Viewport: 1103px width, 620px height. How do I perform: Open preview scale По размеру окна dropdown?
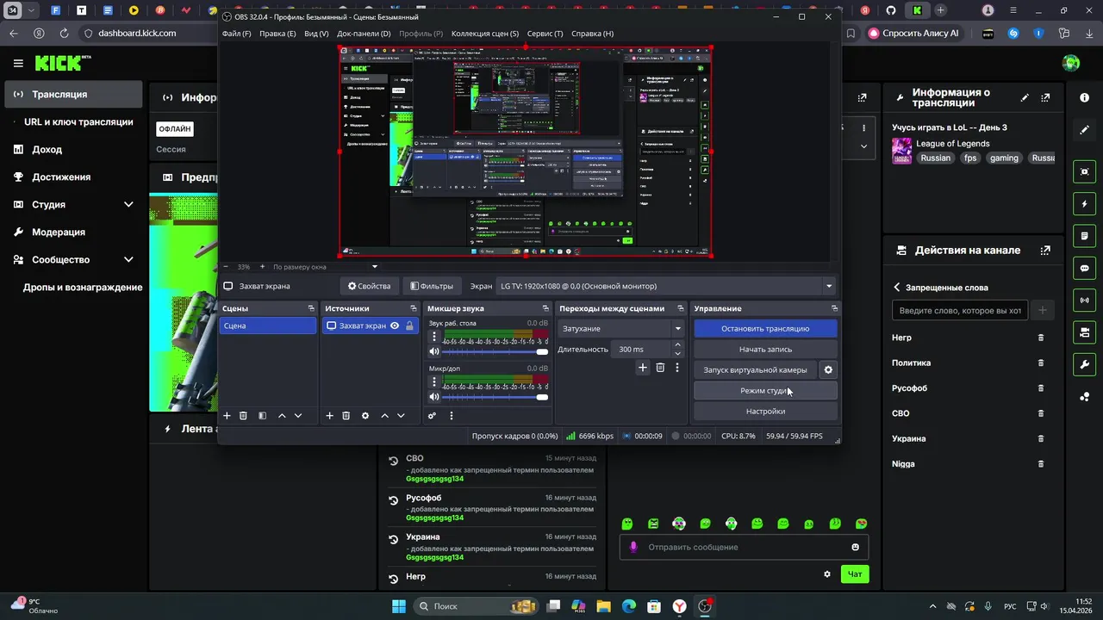(x=325, y=267)
